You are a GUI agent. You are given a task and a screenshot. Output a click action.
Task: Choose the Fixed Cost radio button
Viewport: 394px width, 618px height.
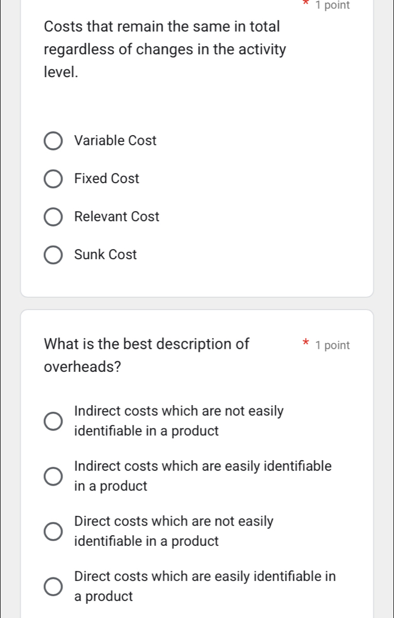[53, 179]
